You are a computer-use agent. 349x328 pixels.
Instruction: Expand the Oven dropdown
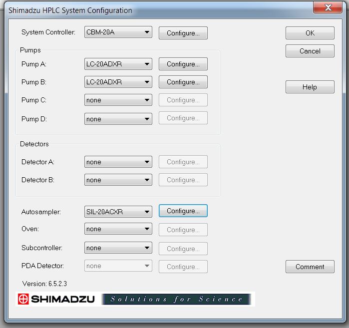click(x=118, y=229)
